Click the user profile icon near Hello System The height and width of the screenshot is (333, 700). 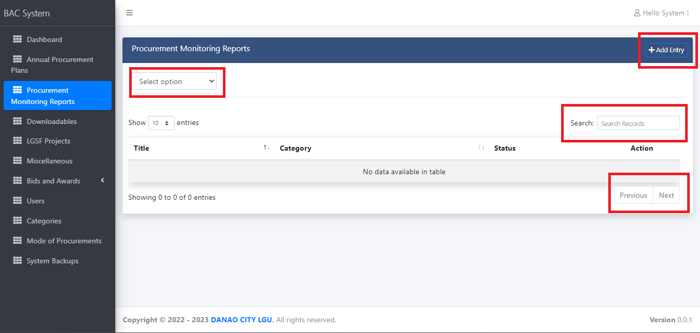click(637, 13)
